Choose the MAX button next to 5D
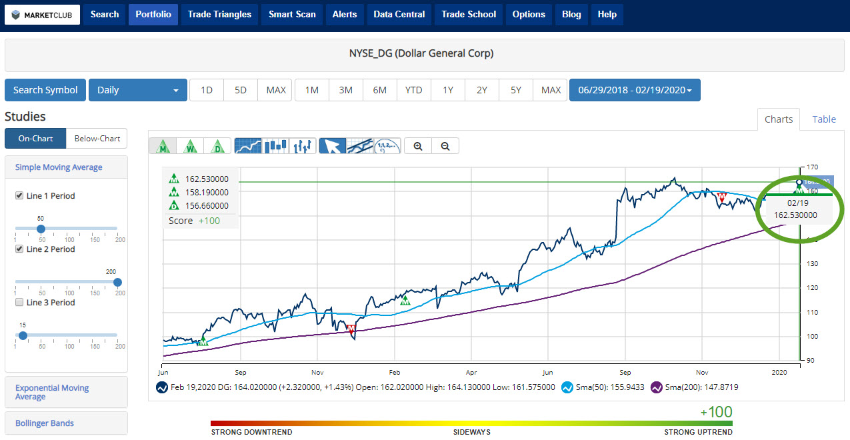This screenshot has height=440, width=850. coord(275,90)
